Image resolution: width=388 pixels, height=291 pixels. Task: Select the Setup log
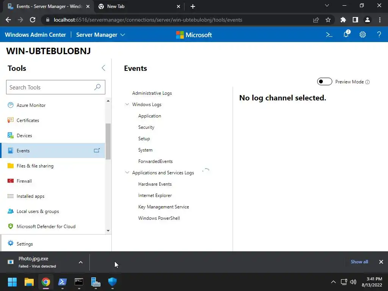144,139
